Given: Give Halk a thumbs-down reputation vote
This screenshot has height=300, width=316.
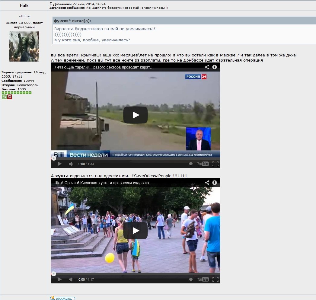Looking at the screenshot, I should coord(10,97).
